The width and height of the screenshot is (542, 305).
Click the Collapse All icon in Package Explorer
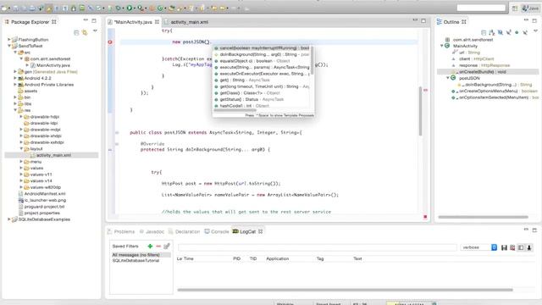[x=76, y=32]
